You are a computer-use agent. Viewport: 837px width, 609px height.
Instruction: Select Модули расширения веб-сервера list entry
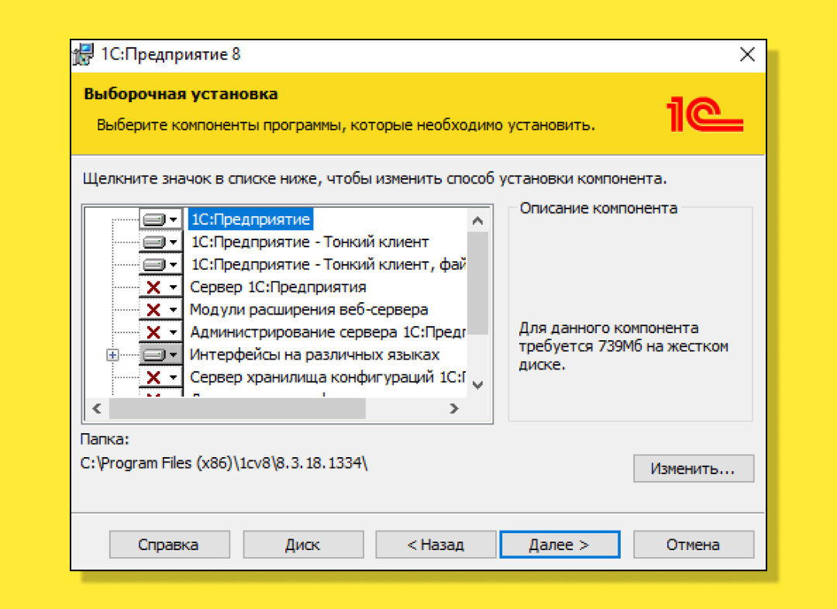[x=308, y=310]
